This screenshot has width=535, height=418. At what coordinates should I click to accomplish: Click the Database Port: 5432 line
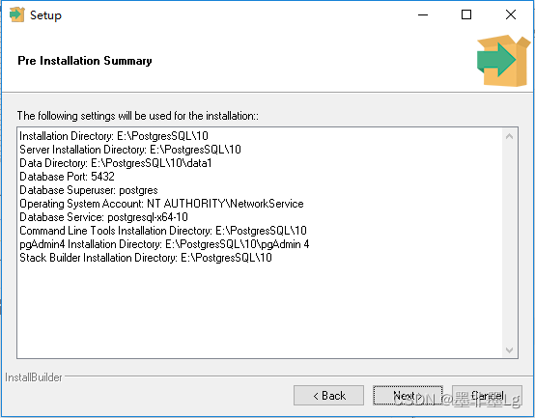67,177
